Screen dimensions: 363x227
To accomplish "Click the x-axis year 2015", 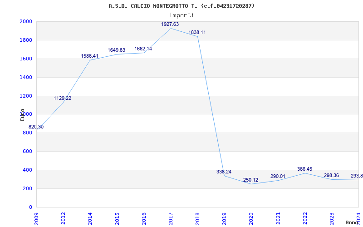I will pyautogui.click(x=117, y=218).
